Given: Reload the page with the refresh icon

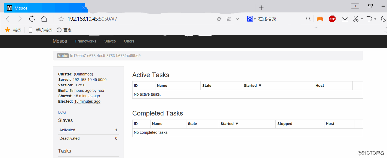Looking at the screenshot, I should pyautogui.click(x=32, y=19).
